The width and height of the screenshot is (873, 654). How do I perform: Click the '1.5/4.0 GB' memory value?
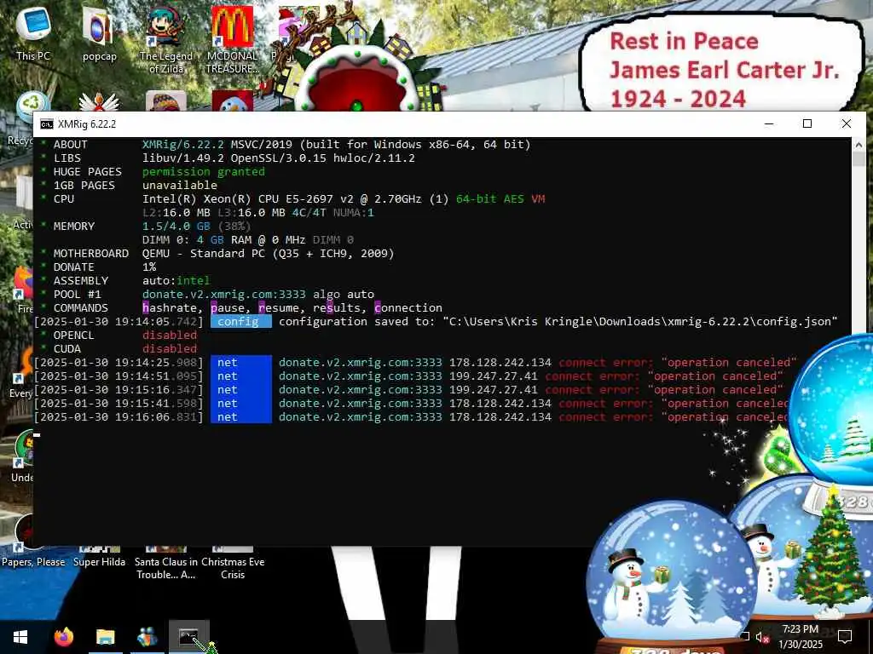pos(176,227)
